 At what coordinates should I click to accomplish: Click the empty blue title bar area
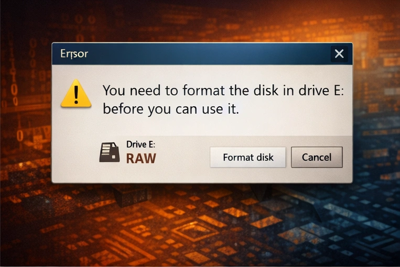pos(209,54)
